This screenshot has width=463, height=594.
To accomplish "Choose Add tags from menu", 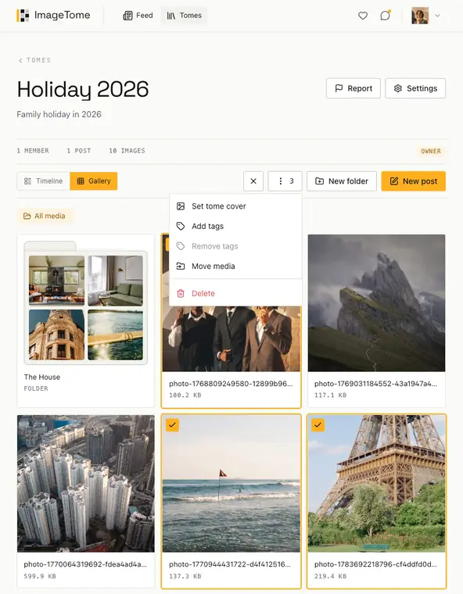I will 235,226.
